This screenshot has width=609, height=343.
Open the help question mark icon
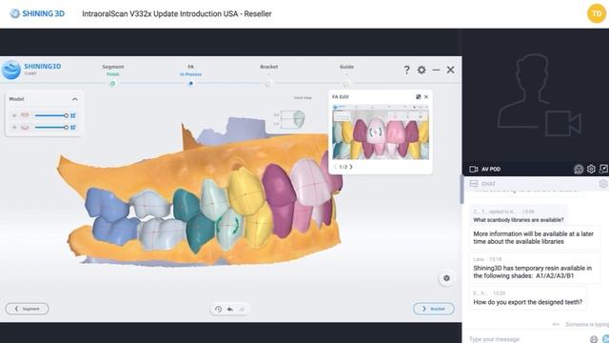click(406, 70)
